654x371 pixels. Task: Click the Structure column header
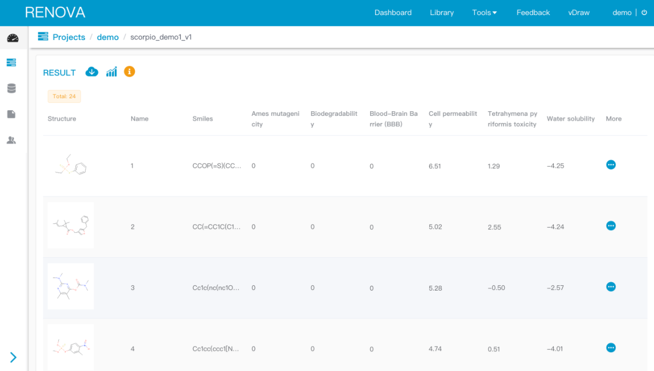[62, 118]
